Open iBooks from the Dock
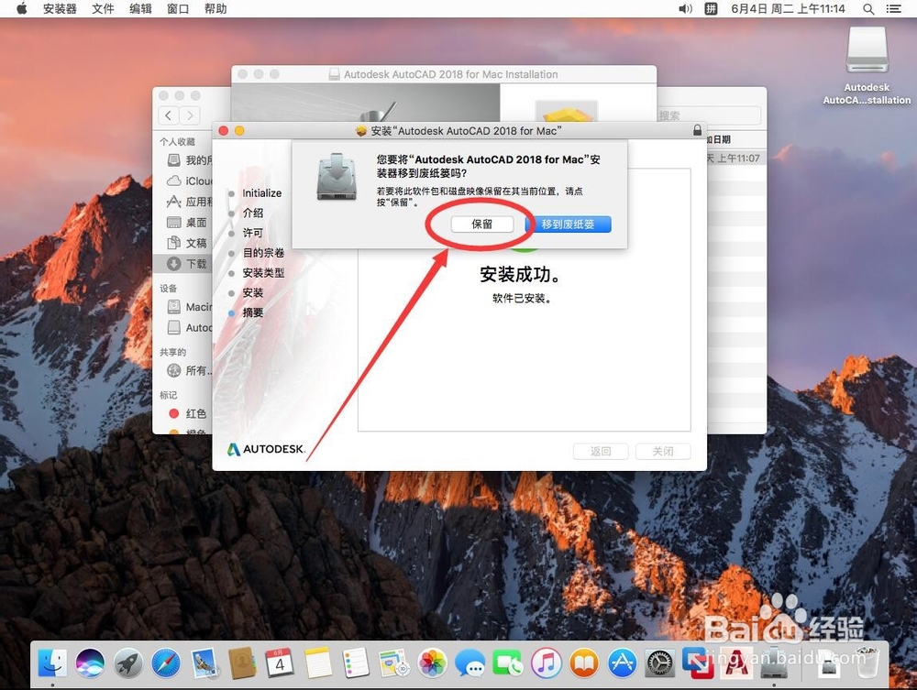This screenshot has width=917, height=690. coord(583,663)
